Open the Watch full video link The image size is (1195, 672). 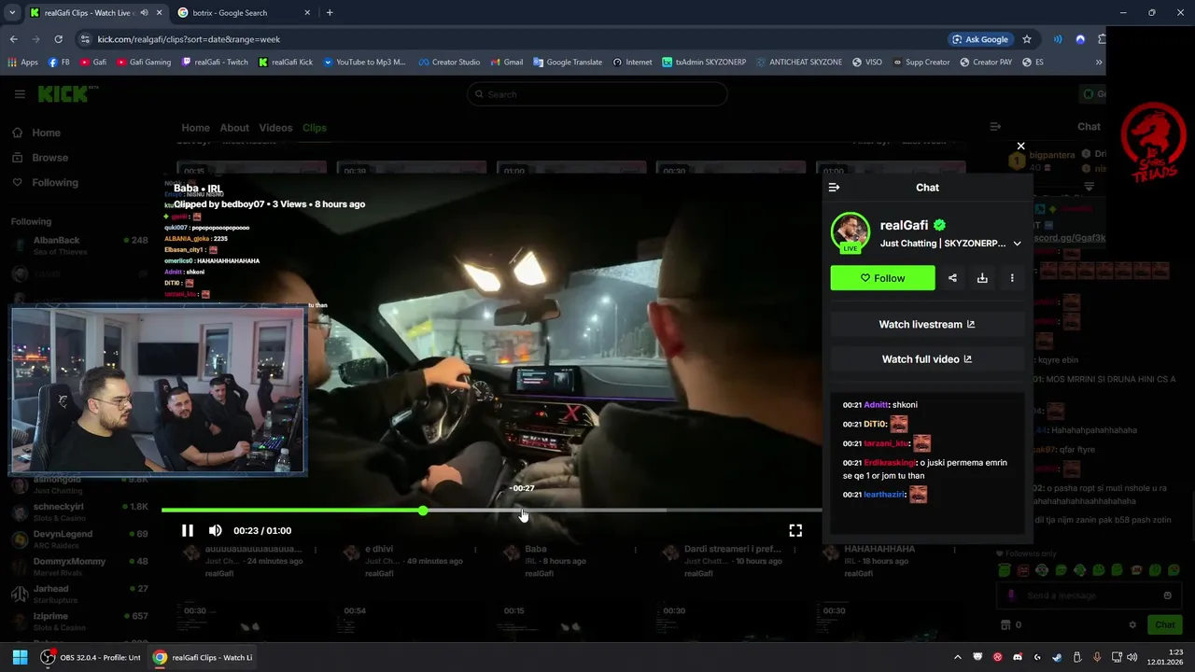click(x=927, y=359)
